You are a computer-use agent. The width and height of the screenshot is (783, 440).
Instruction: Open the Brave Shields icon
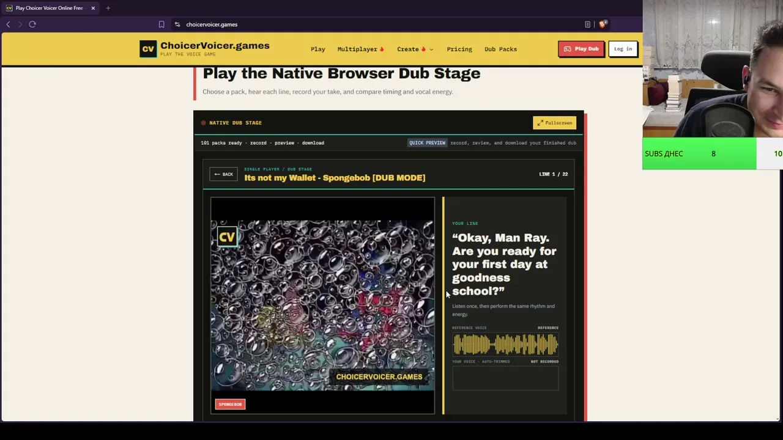coord(603,24)
